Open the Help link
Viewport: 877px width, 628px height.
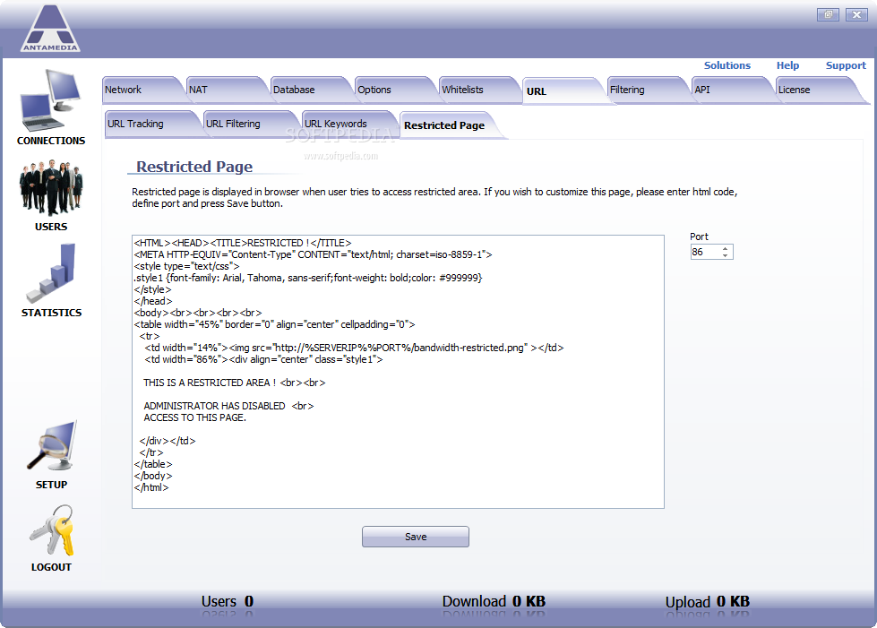787,65
